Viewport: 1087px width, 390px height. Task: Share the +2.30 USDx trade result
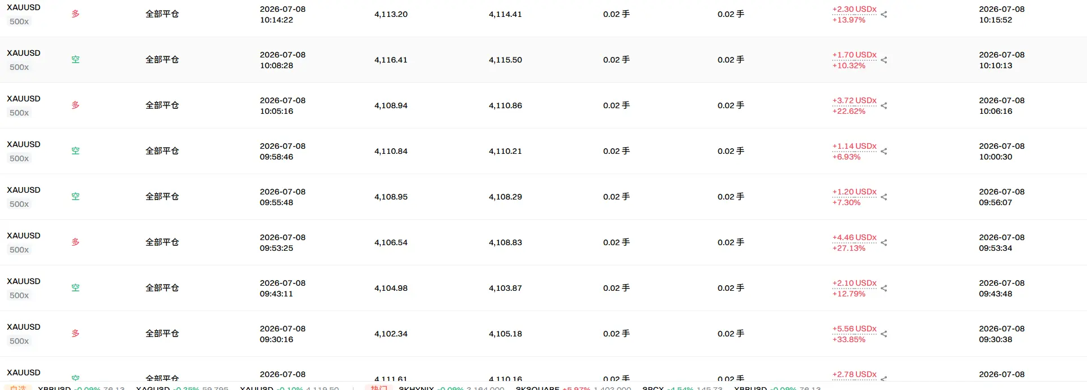883,15
